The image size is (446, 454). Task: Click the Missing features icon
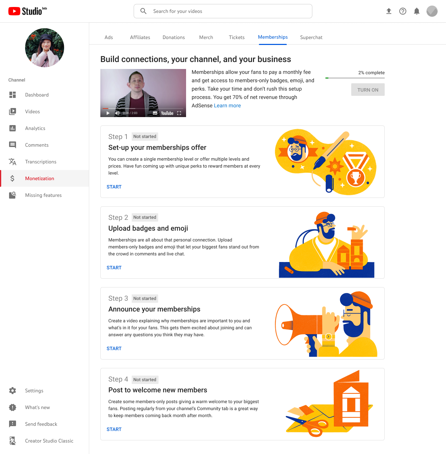pos(13,195)
